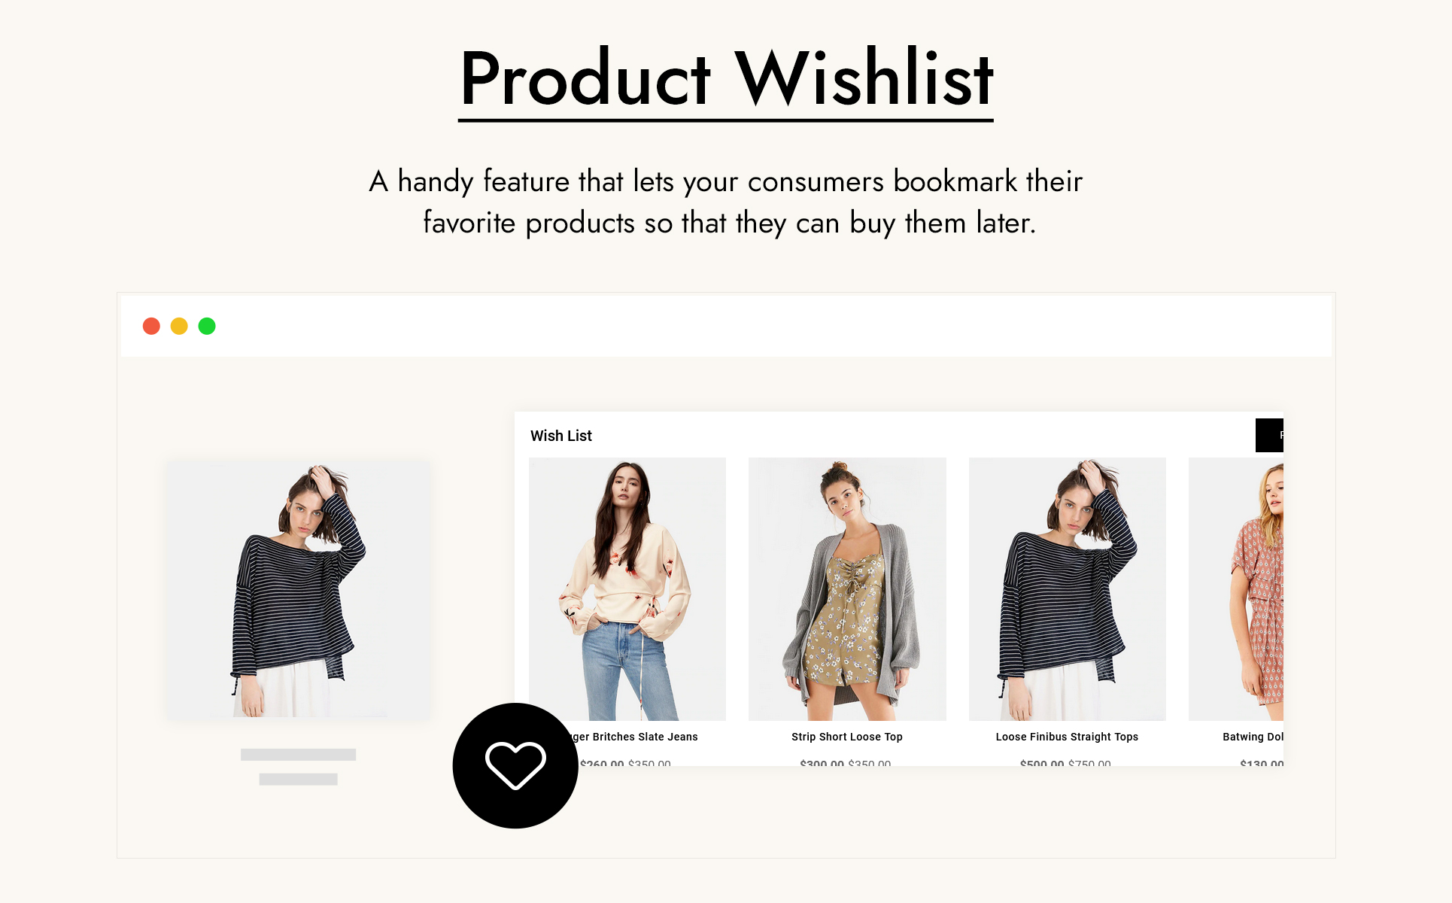1452x903 pixels.
Task: Select striped top image outside the Wish List panel
Action: tap(299, 590)
